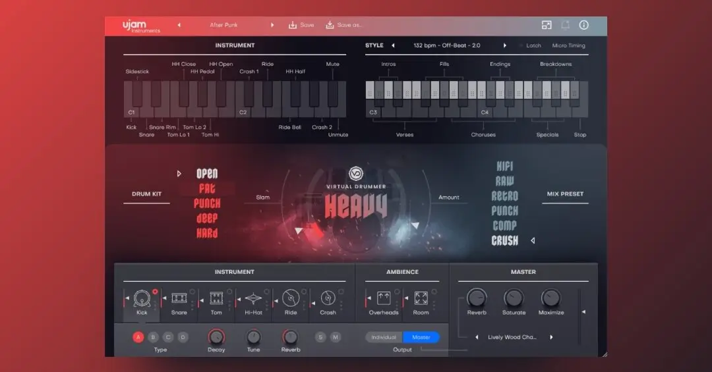This screenshot has width=712, height=372.
Task: Toggle the Tom channel indicator circle
Action: pos(229,292)
